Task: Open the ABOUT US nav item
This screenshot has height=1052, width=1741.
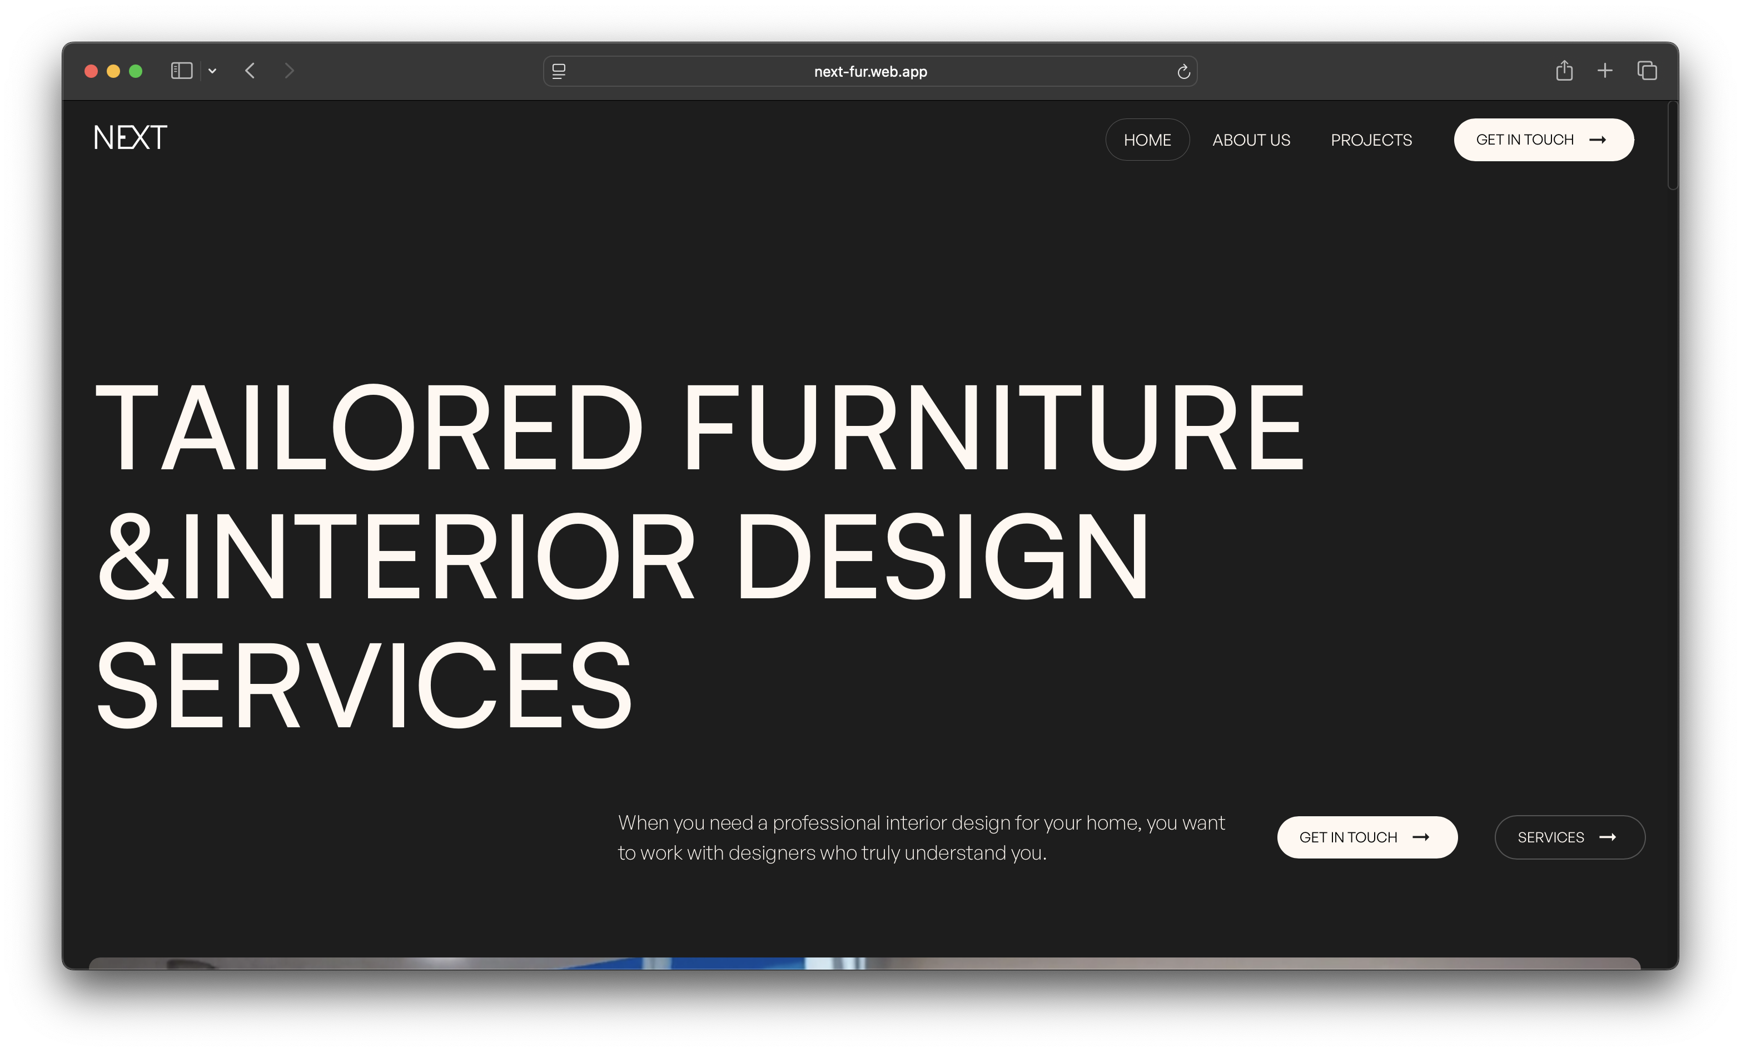Action: tap(1251, 140)
